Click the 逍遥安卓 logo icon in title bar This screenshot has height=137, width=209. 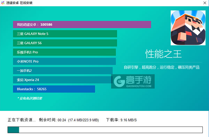(x=3, y=3)
